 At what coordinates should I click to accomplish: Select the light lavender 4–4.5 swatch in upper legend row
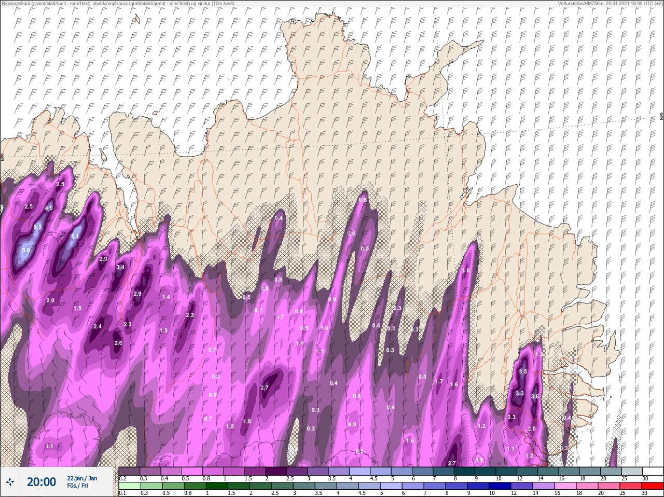tap(360, 471)
